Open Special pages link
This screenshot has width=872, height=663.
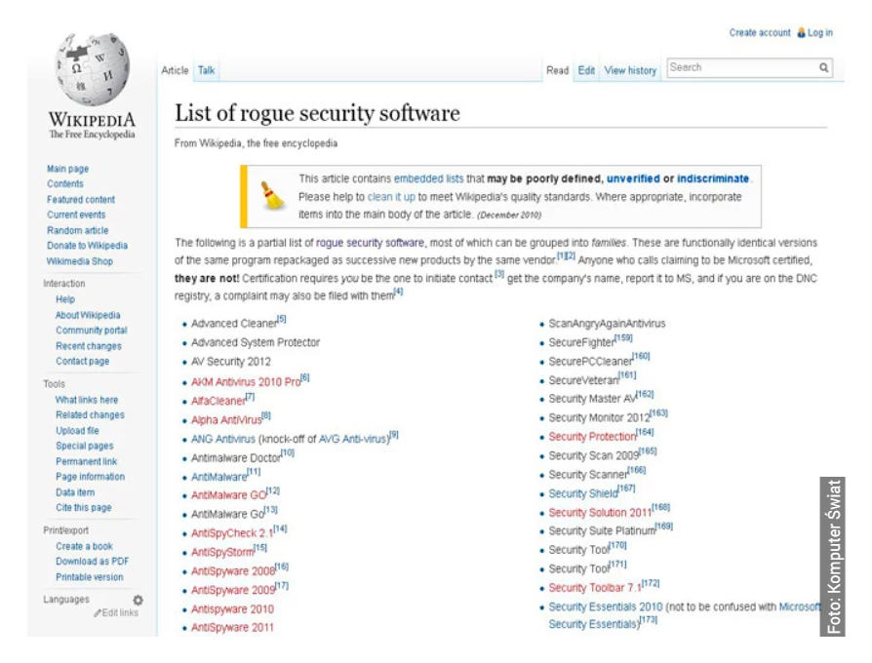tap(85, 446)
